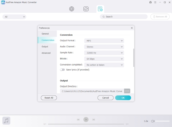Switch to General preferences tab
Viewport: 172px width, 127px height.
(x=47, y=34)
